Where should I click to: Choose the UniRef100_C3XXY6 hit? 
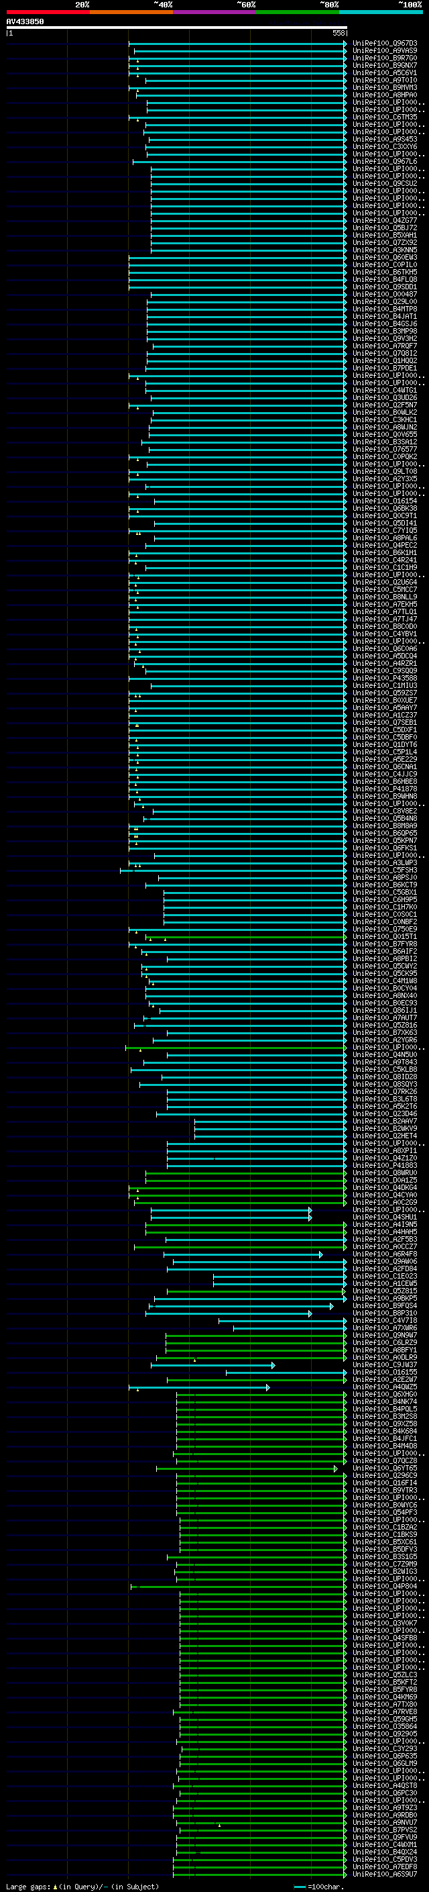[x=385, y=147]
